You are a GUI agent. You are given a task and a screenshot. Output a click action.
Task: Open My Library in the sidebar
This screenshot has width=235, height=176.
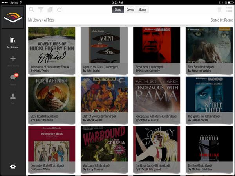coord(13,43)
